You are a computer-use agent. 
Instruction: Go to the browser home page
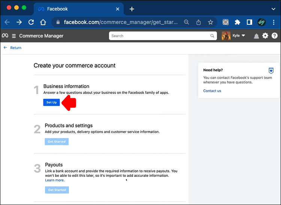(x=43, y=22)
